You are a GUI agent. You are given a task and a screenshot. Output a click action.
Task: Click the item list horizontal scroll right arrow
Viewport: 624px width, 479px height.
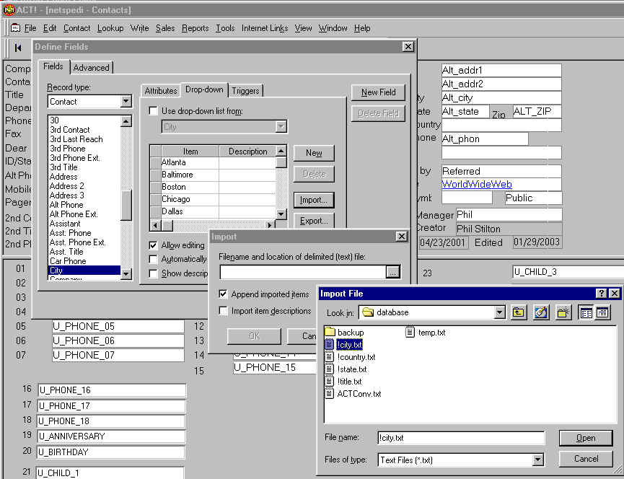tap(271, 225)
